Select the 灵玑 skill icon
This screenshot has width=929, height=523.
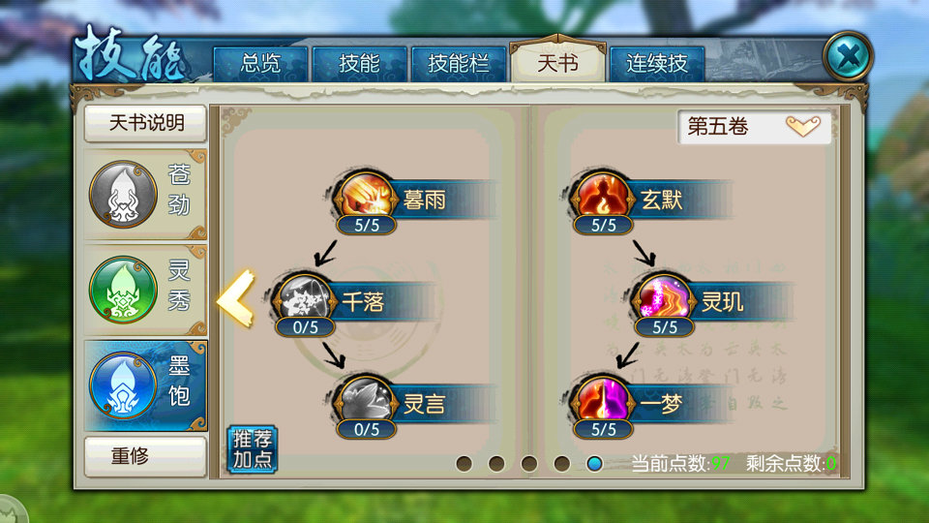pos(664,298)
